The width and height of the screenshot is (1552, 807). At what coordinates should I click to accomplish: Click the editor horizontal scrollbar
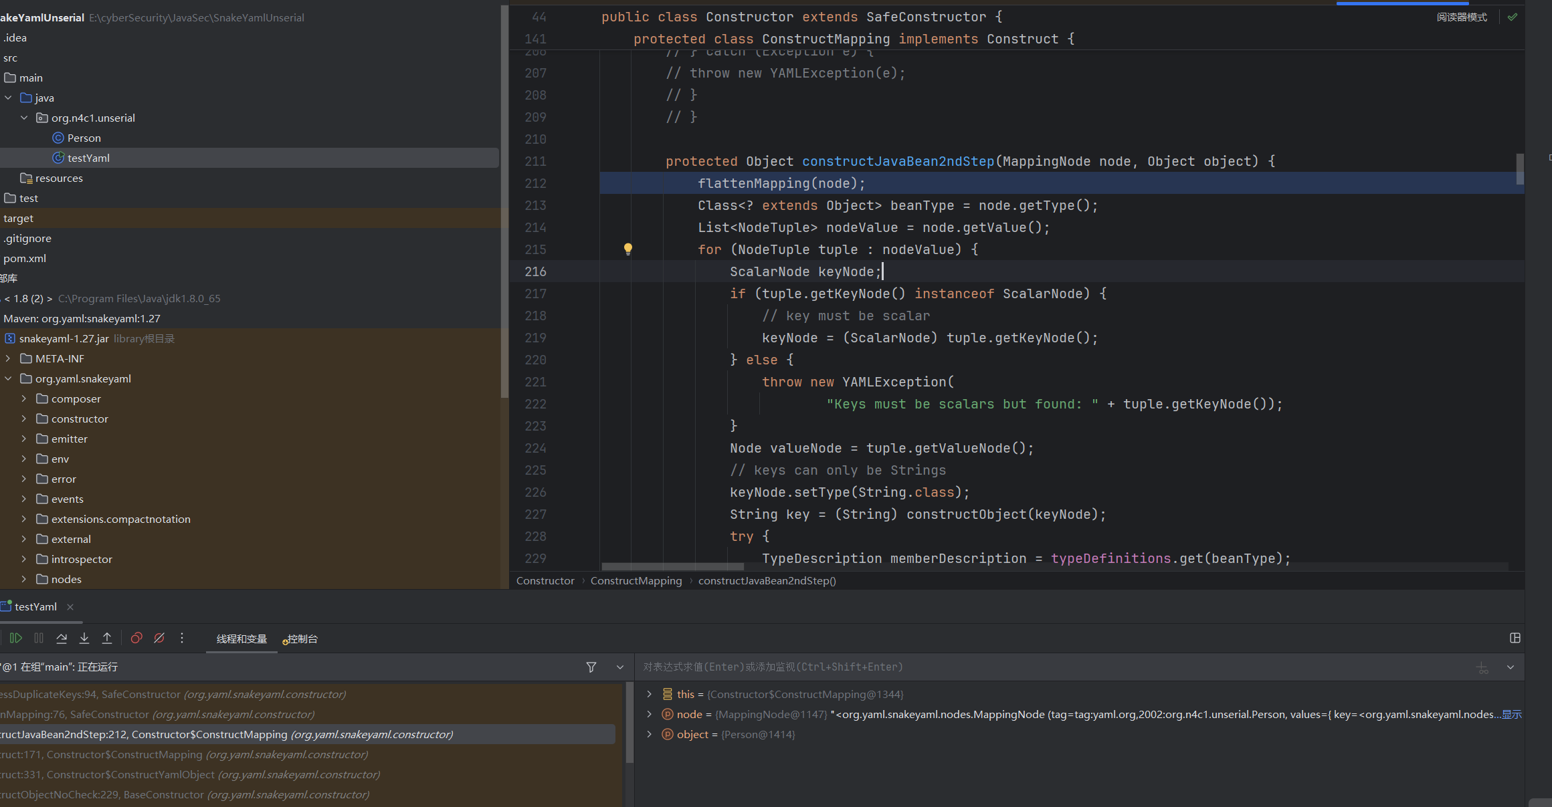[x=672, y=566]
